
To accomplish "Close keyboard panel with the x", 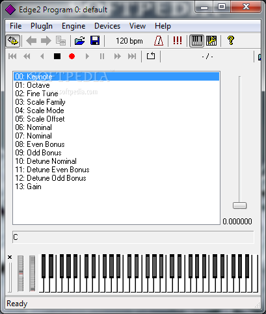I will (10, 257).
